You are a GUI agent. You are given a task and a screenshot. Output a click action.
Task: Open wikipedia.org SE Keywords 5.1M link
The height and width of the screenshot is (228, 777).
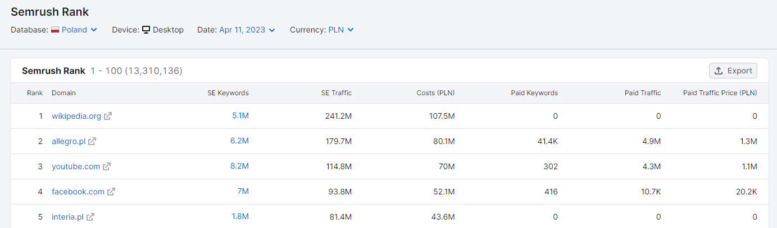coord(240,116)
